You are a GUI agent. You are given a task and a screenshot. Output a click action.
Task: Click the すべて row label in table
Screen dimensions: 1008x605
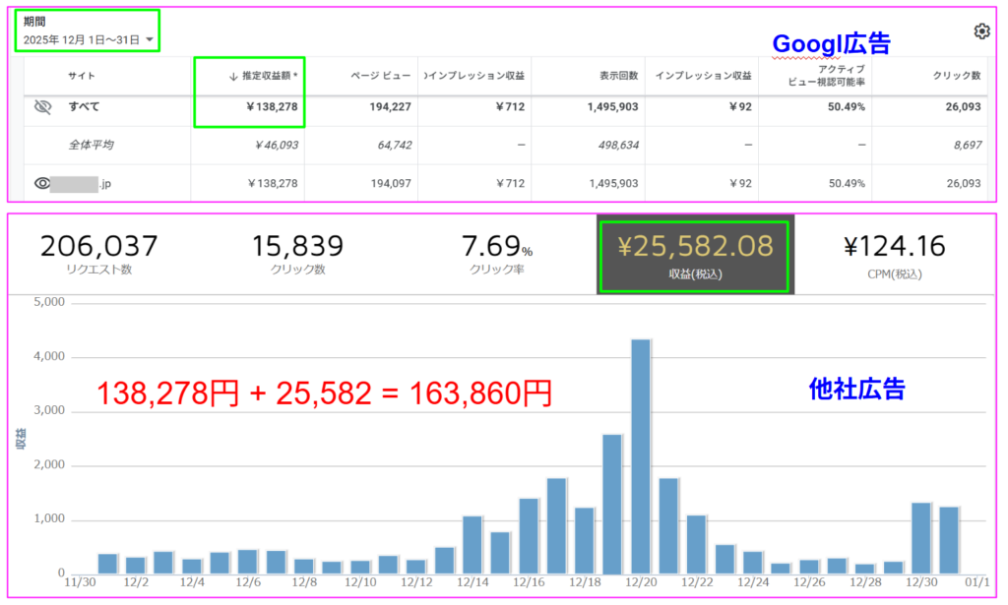84,106
